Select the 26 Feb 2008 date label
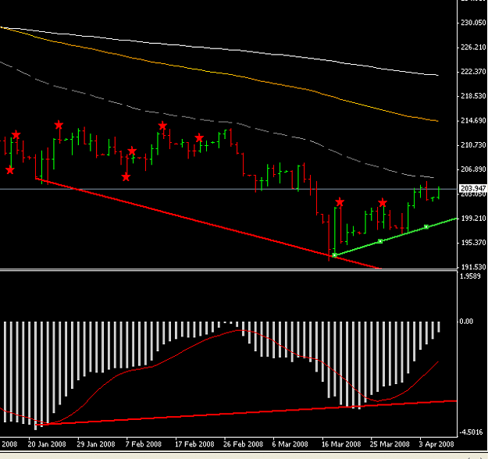 pos(243,444)
